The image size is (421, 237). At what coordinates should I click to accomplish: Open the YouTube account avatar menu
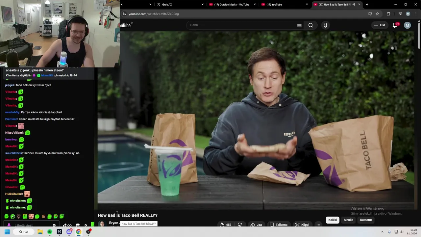pyautogui.click(x=408, y=25)
